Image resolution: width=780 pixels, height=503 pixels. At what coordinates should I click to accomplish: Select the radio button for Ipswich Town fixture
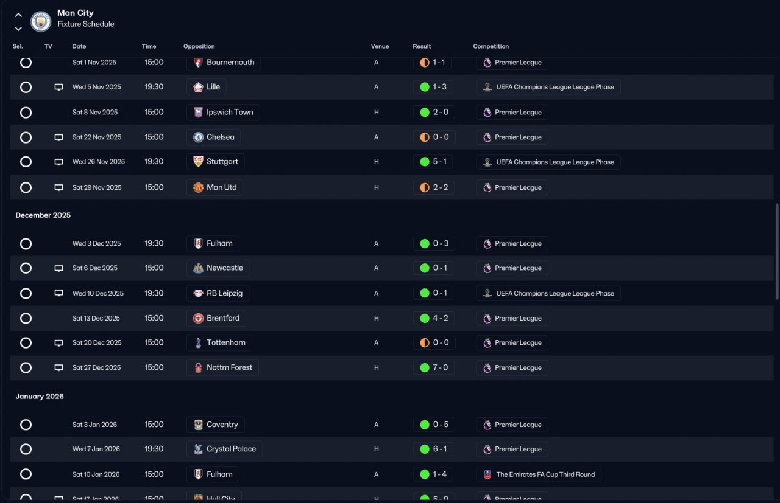(x=26, y=113)
